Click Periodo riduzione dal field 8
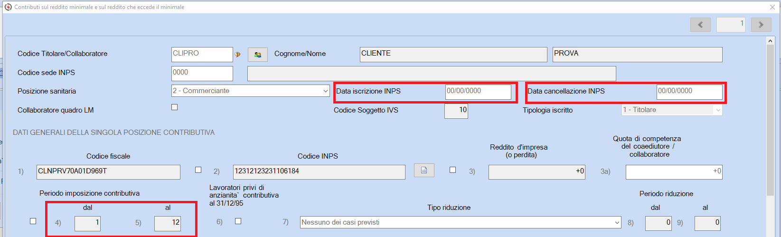The image size is (781, 237). pos(659,223)
